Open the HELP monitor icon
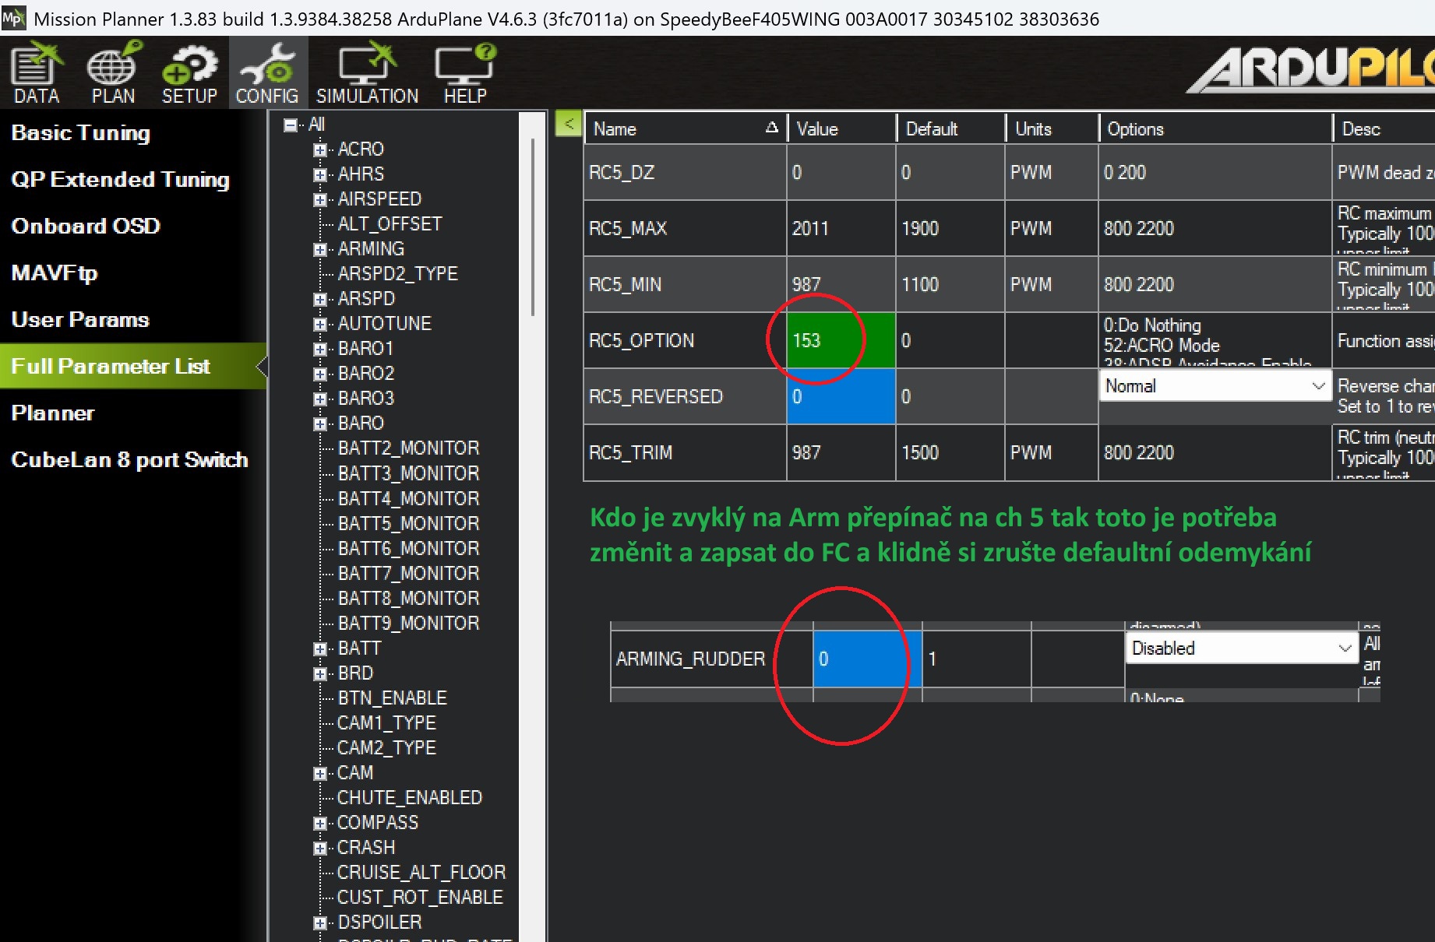The height and width of the screenshot is (942, 1435). tap(465, 72)
